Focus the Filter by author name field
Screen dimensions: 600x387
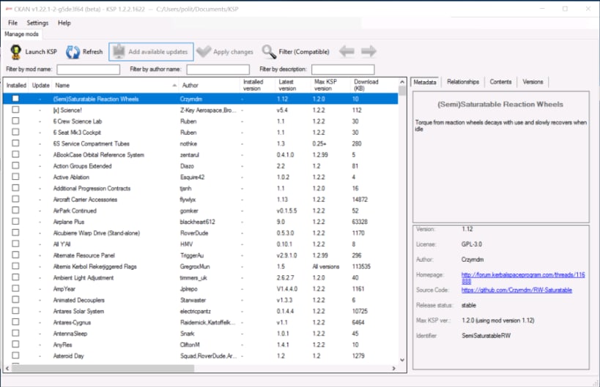pyautogui.click(x=218, y=69)
